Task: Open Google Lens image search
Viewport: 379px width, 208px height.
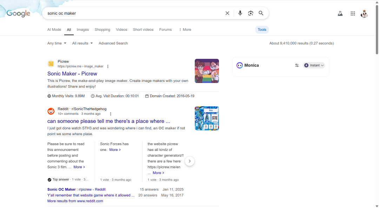Action: pos(251,13)
